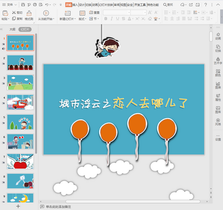Open the font size combo box
This screenshot has height=210, width=223.
[138, 12]
